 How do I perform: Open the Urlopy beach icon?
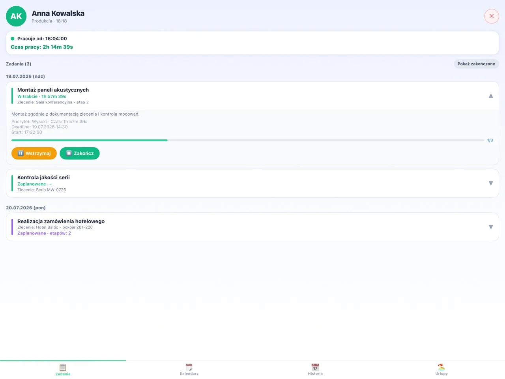point(441,368)
